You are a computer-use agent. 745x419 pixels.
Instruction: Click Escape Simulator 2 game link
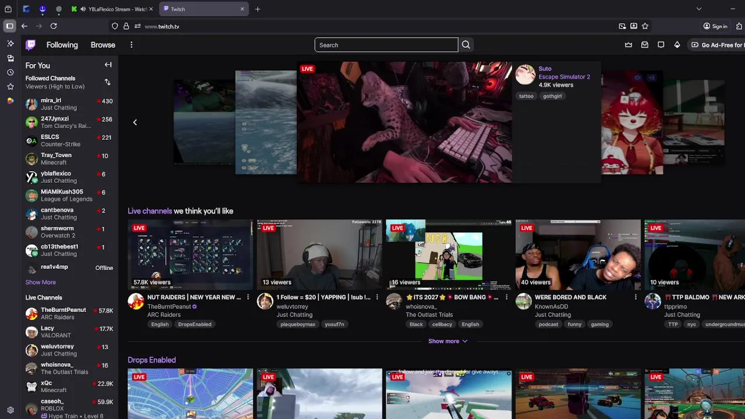[x=564, y=77]
